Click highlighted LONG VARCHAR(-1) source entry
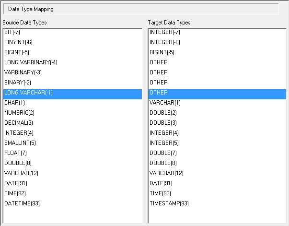Image resolution: width=289 pixels, height=226 pixels. [x=28, y=93]
